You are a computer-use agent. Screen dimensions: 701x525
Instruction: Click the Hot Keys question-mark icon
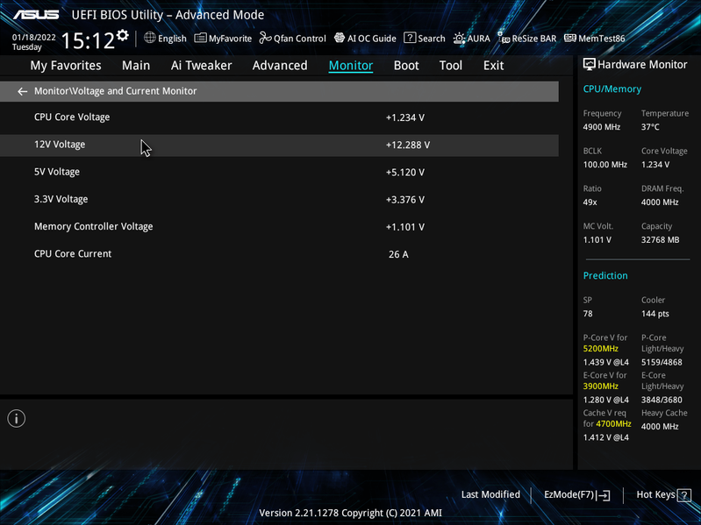684,495
